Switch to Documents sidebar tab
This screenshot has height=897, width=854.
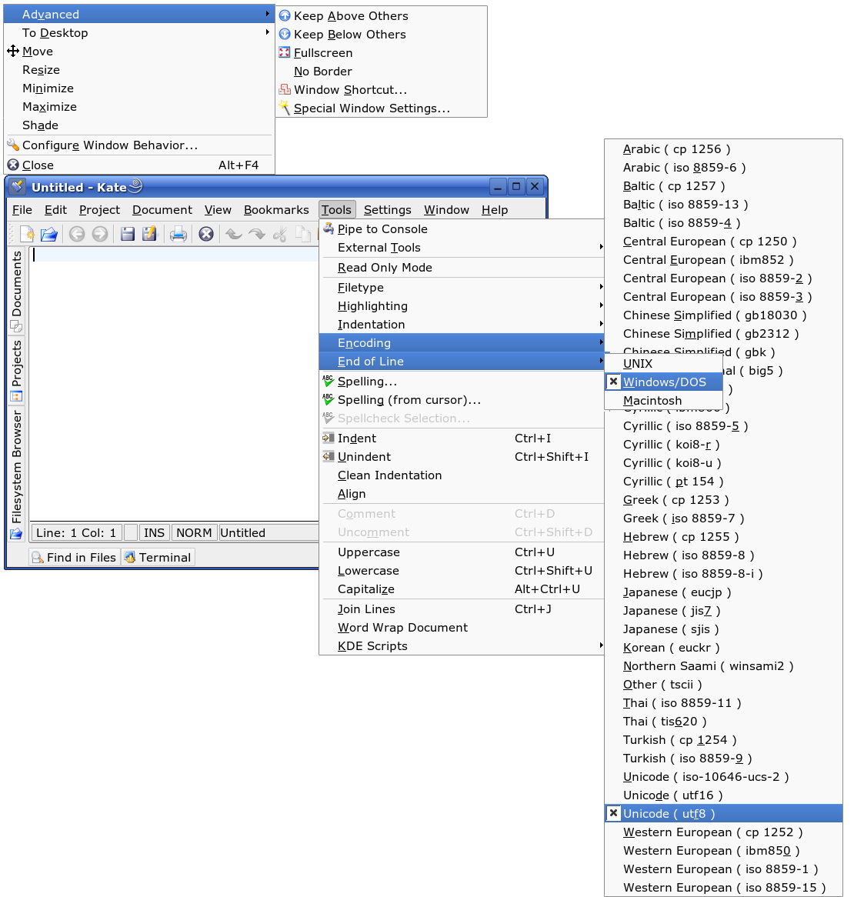coord(16,292)
